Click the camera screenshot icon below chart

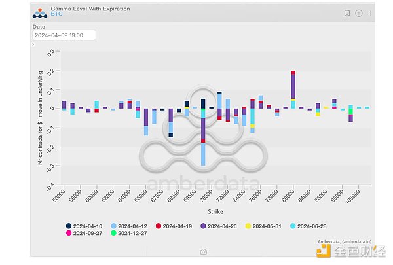click(204, 251)
